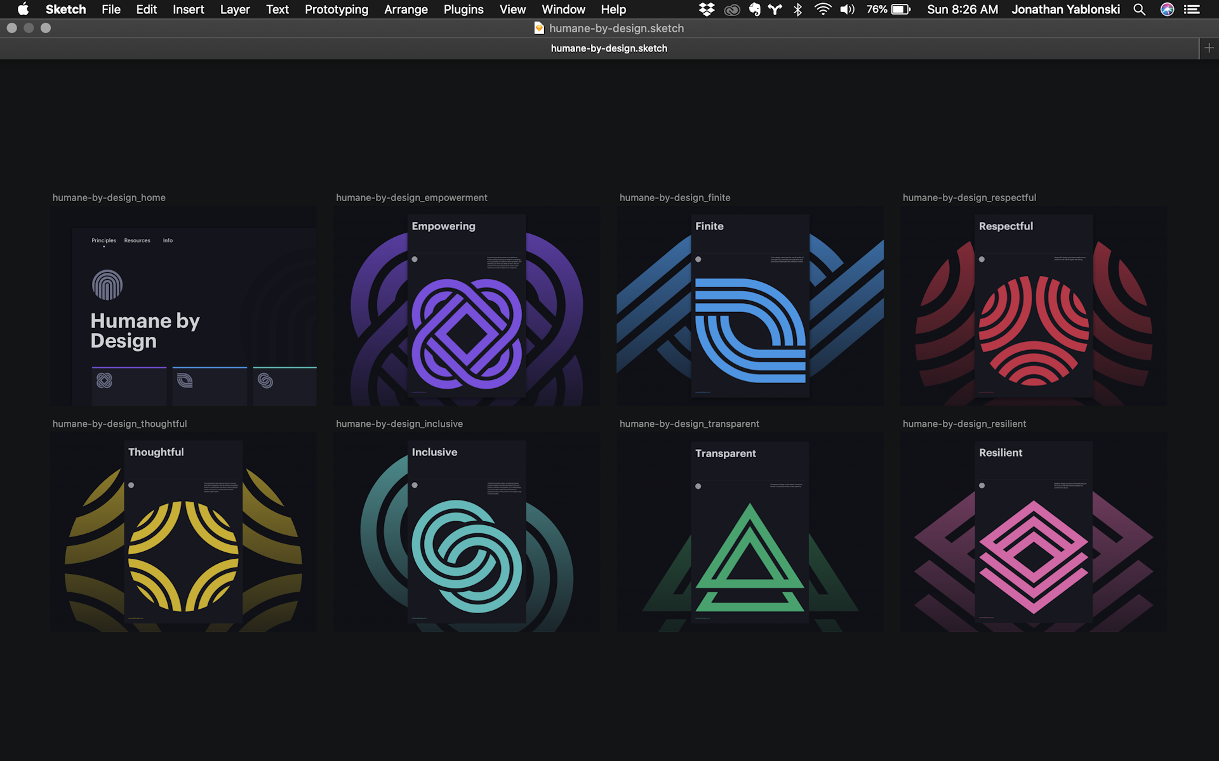Open the Plugins menu
This screenshot has width=1219, height=761.
click(x=463, y=10)
